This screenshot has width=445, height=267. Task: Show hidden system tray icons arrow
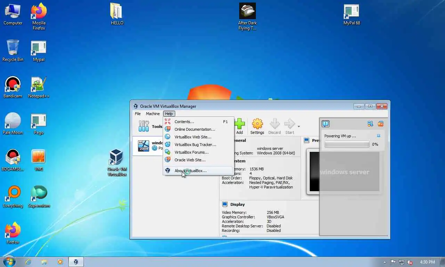tap(385, 262)
